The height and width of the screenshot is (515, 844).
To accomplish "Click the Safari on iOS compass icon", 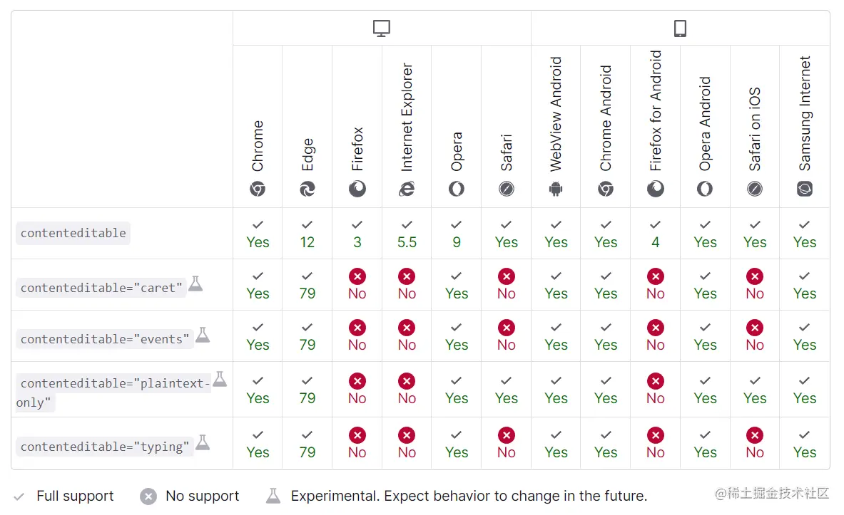I will (754, 189).
